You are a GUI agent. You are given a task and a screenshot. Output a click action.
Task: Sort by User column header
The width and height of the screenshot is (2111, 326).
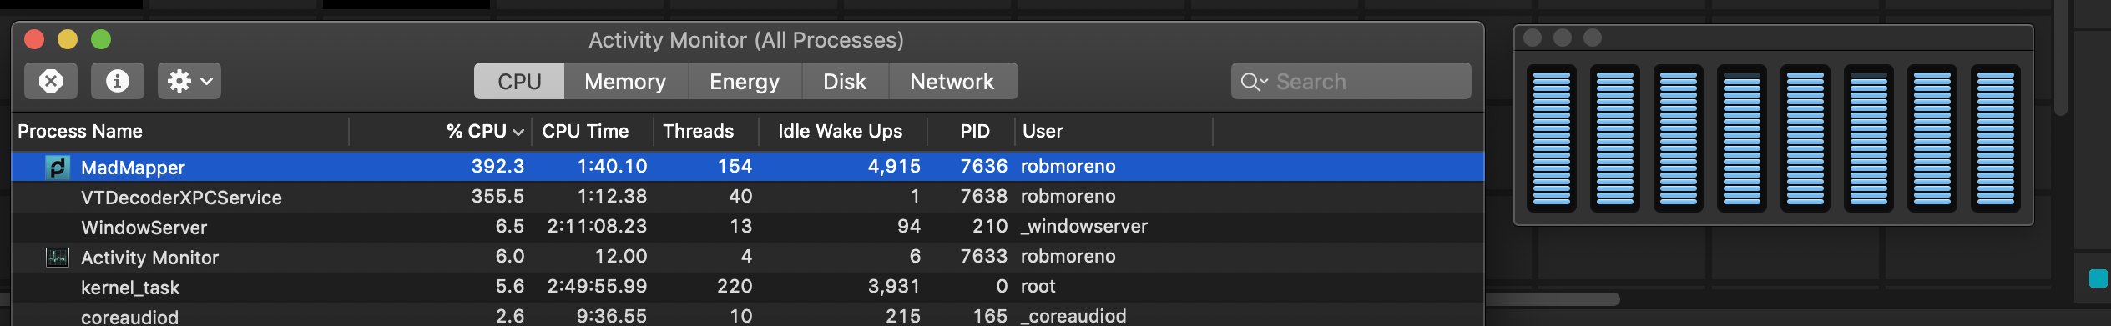tap(1043, 131)
